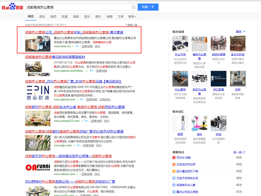Click the eista.cn result thumbnail image
Viewport: 261px width, 196px height.
click(38, 44)
